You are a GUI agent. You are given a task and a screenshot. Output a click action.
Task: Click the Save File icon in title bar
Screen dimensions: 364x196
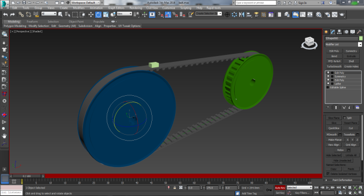(x=24, y=3)
